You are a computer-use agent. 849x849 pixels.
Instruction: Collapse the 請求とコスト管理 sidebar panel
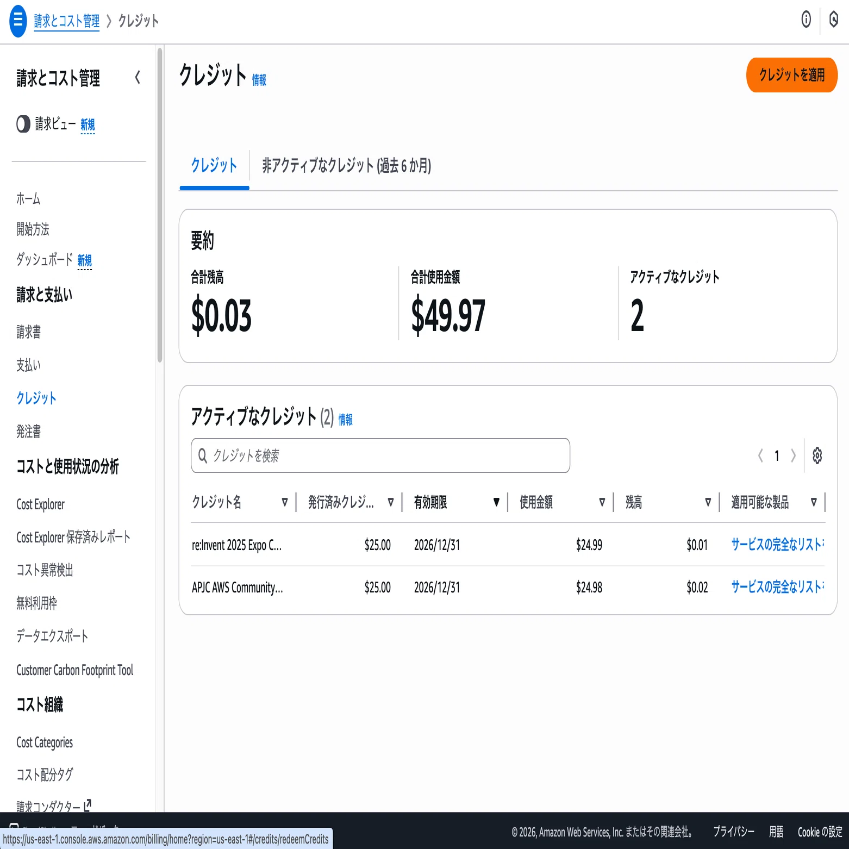pos(138,78)
